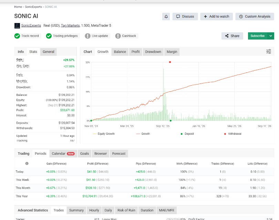Click the Cashback warning icon
The height and width of the screenshot is (220, 279).
tap(118, 36)
